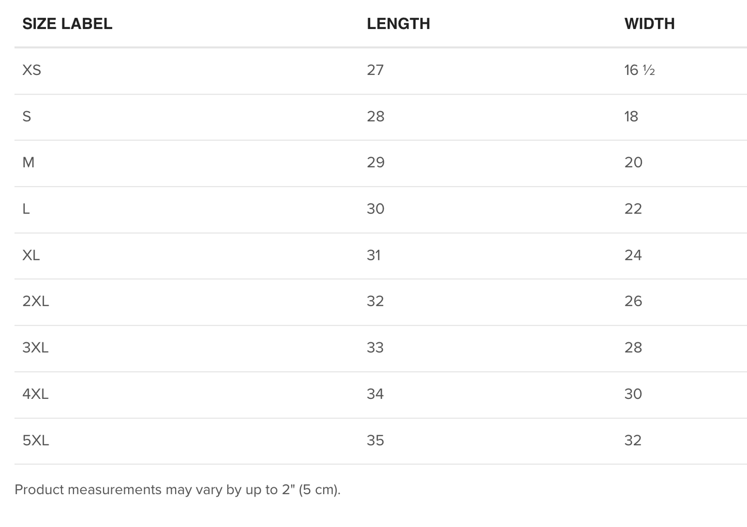The height and width of the screenshot is (527, 747).
Task: Select the XL size label
Action: [x=31, y=255]
